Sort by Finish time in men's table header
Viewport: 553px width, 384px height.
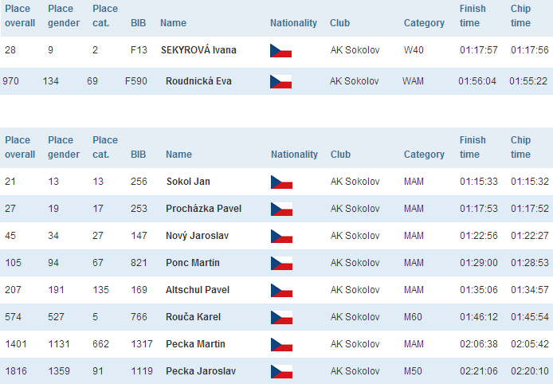473,147
